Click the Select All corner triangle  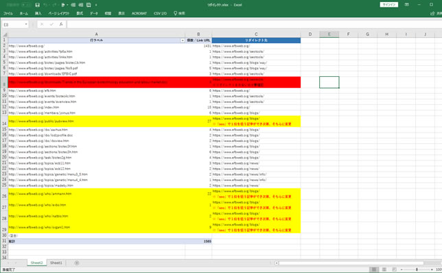click(x=5, y=34)
